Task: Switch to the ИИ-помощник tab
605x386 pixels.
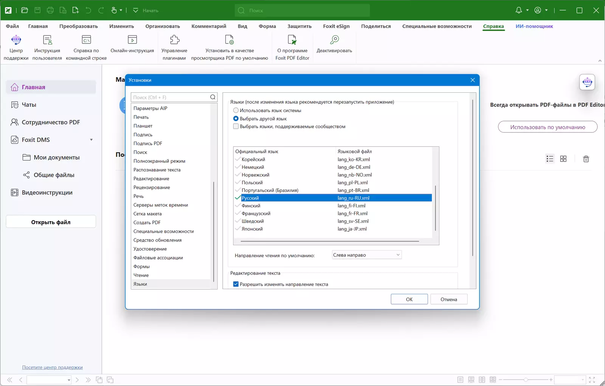Action: [534, 26]
